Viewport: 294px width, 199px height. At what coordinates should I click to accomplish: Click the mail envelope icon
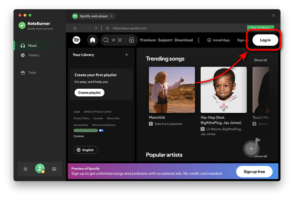click(54, 169)
